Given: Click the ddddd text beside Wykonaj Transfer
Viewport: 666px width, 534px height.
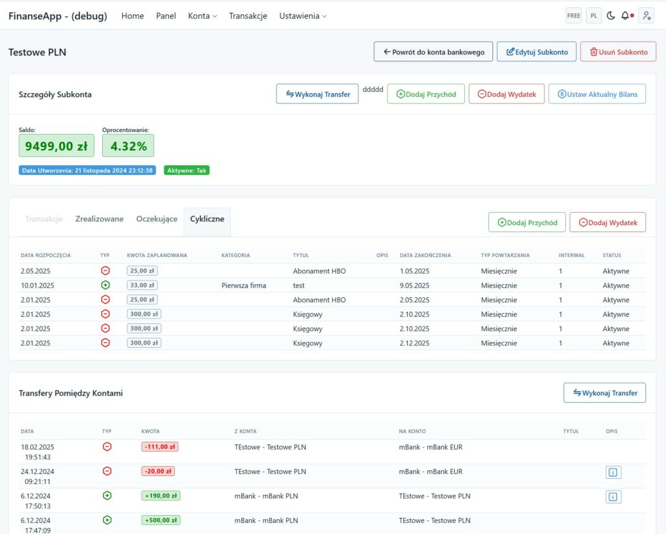Looking at the screenshot, I should tap(373, 89).
